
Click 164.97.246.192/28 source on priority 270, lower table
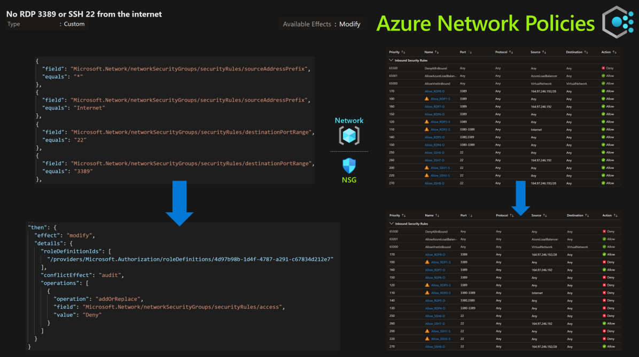(x=544, y=346)
